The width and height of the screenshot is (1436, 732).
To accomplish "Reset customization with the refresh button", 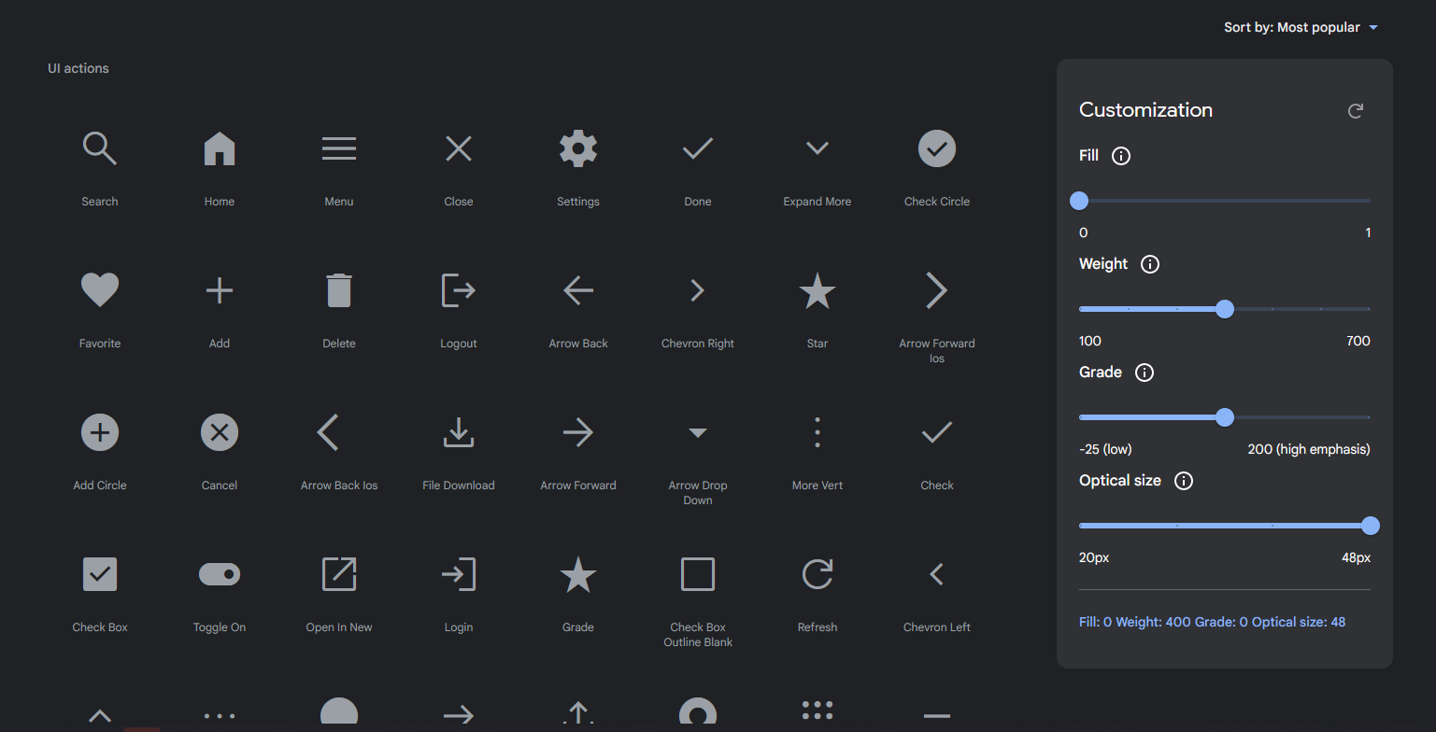I will (1356, 111).
